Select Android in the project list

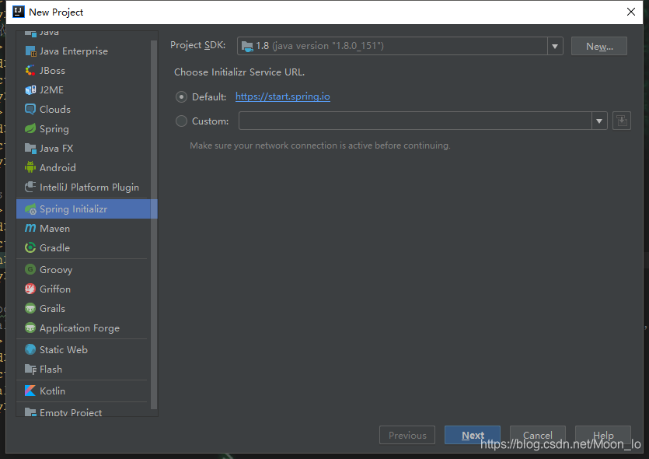point(83,167)
